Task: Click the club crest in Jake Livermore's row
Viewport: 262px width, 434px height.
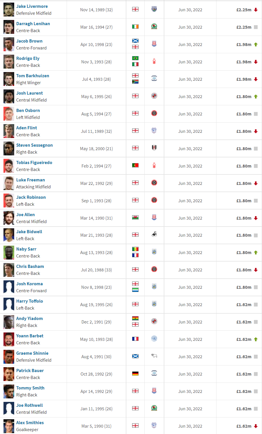Action: pyautogui.click(x=154, y=9)
